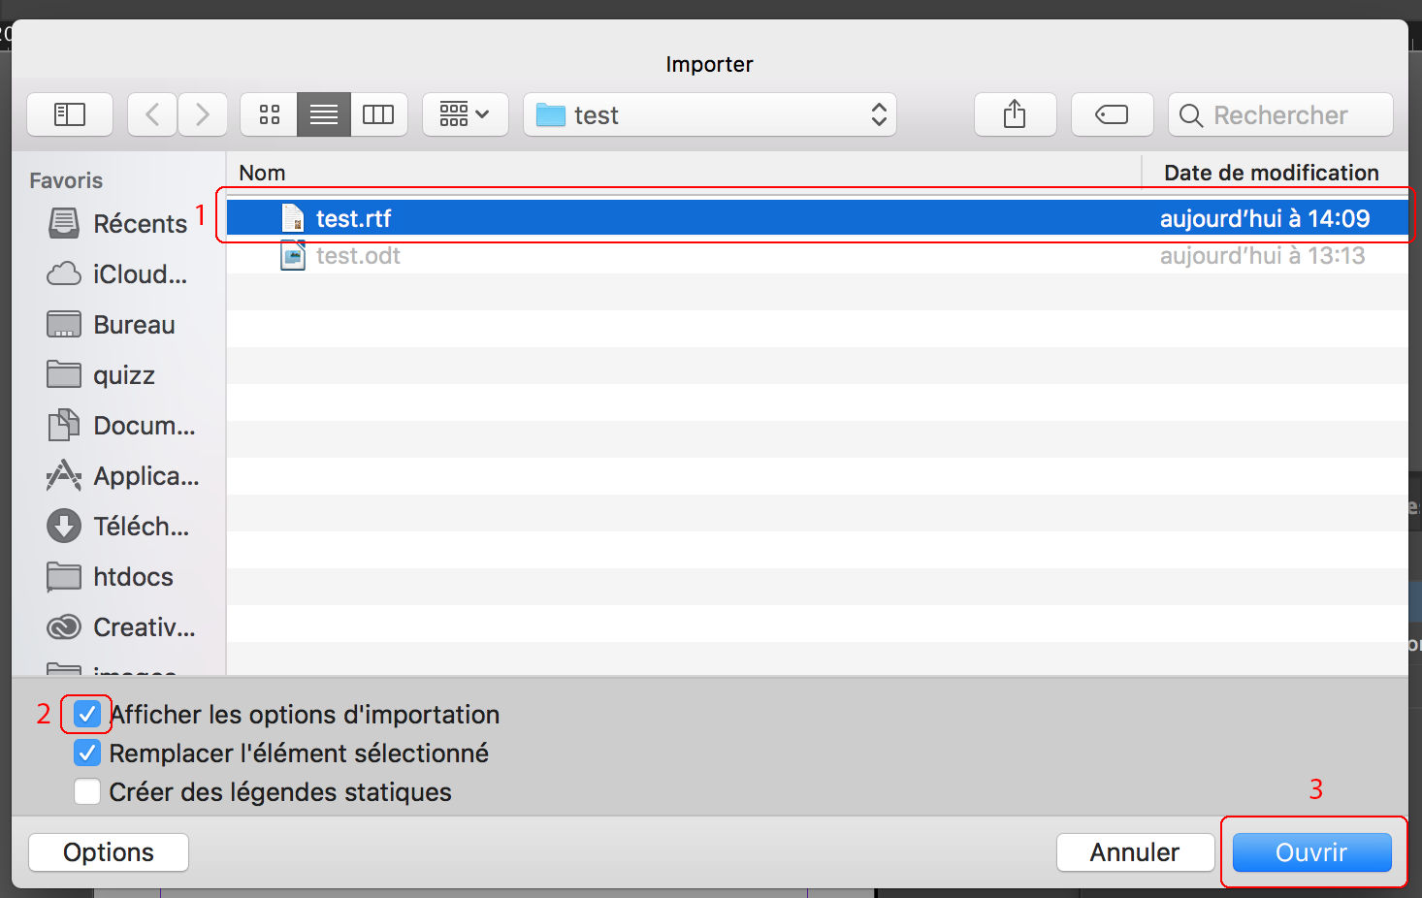Click the test.odt document icon

pos(293,255)
